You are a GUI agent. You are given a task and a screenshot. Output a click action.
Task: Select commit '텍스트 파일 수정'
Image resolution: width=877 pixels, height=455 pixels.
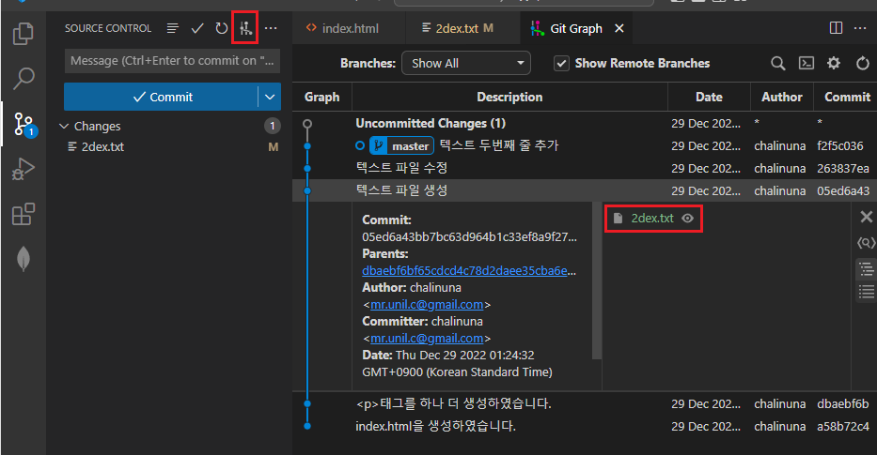401,168
